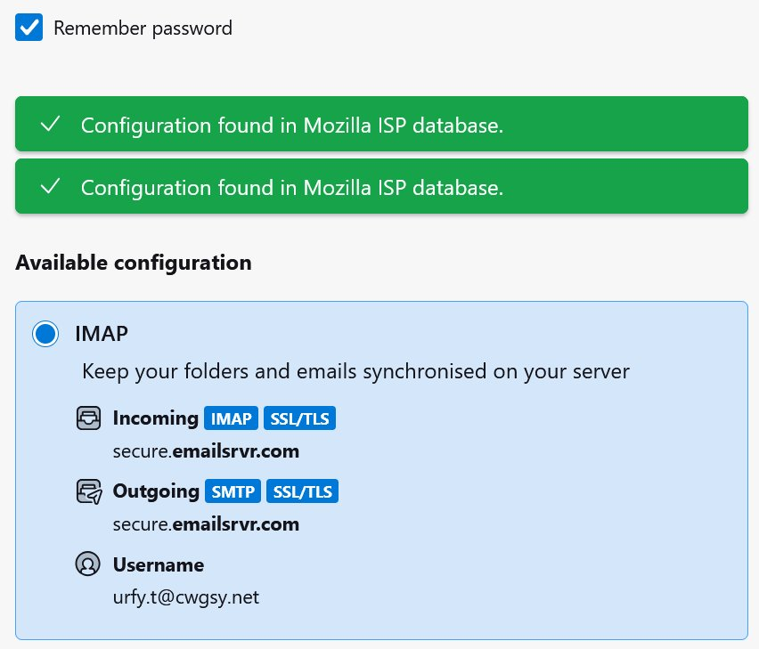The image size is (759, 649).
Task: Click the incoming hostname secure.emailsrvr.com
Action: 206,451
